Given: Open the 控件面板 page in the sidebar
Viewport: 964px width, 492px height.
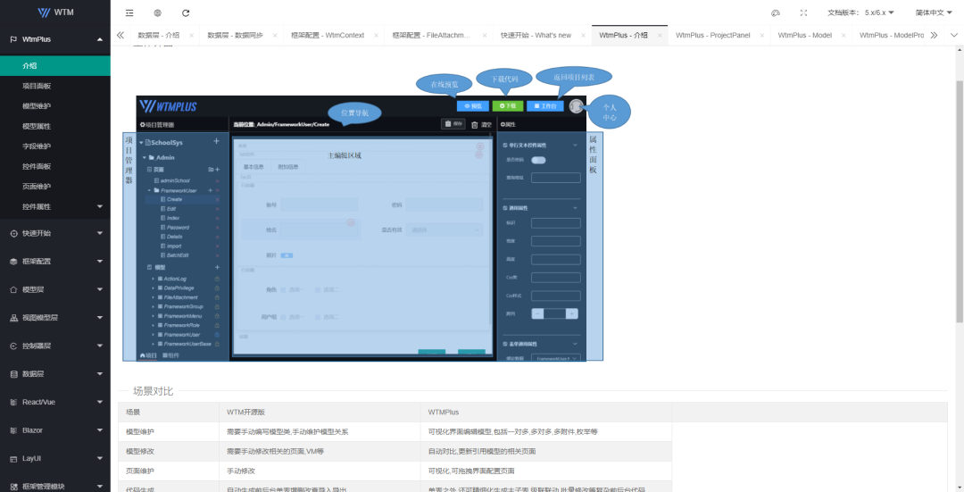Looking at the screenshot, I should pos(55,166).
